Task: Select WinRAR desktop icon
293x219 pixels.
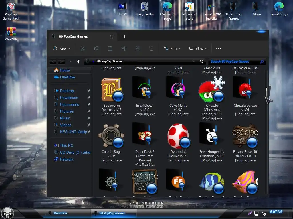Action: (x=11, y=34)
